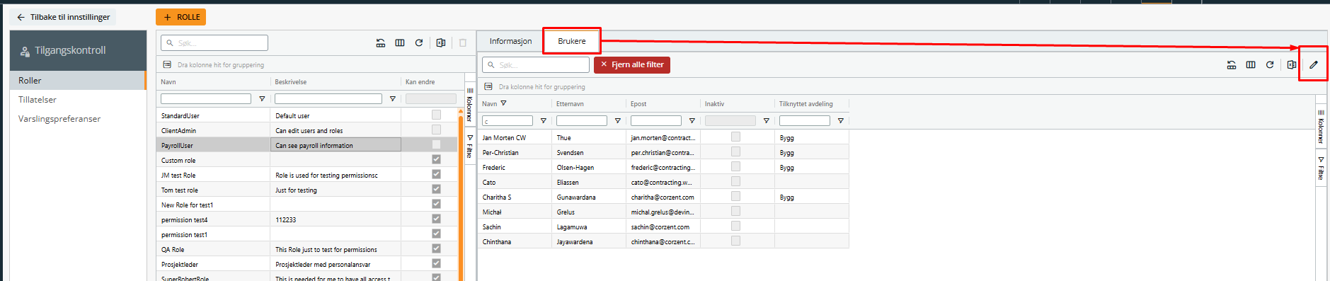The width and height of the screenshot is (1330, 281).
Task: Refresh the roles grid
Action: tap(419, 42)
